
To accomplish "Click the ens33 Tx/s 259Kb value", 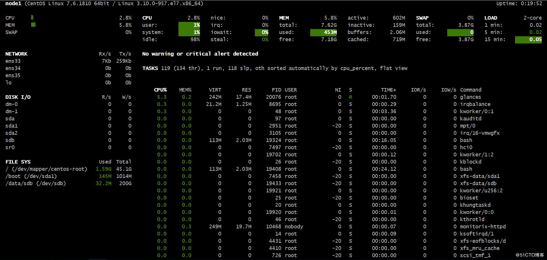I will coord(124,61).
